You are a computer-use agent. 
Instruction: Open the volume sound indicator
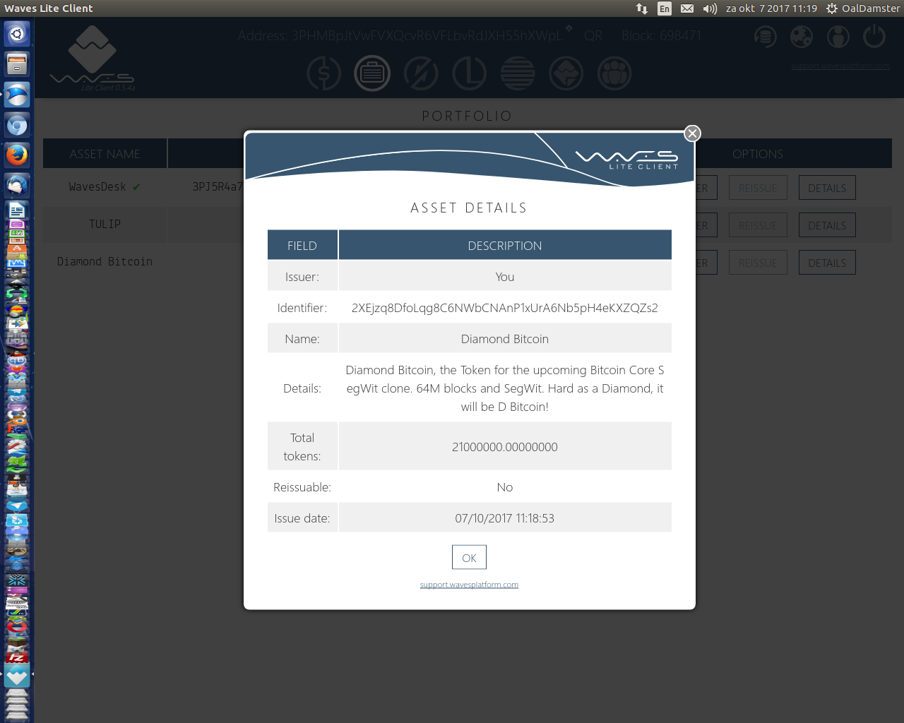(x=710, y=8)
